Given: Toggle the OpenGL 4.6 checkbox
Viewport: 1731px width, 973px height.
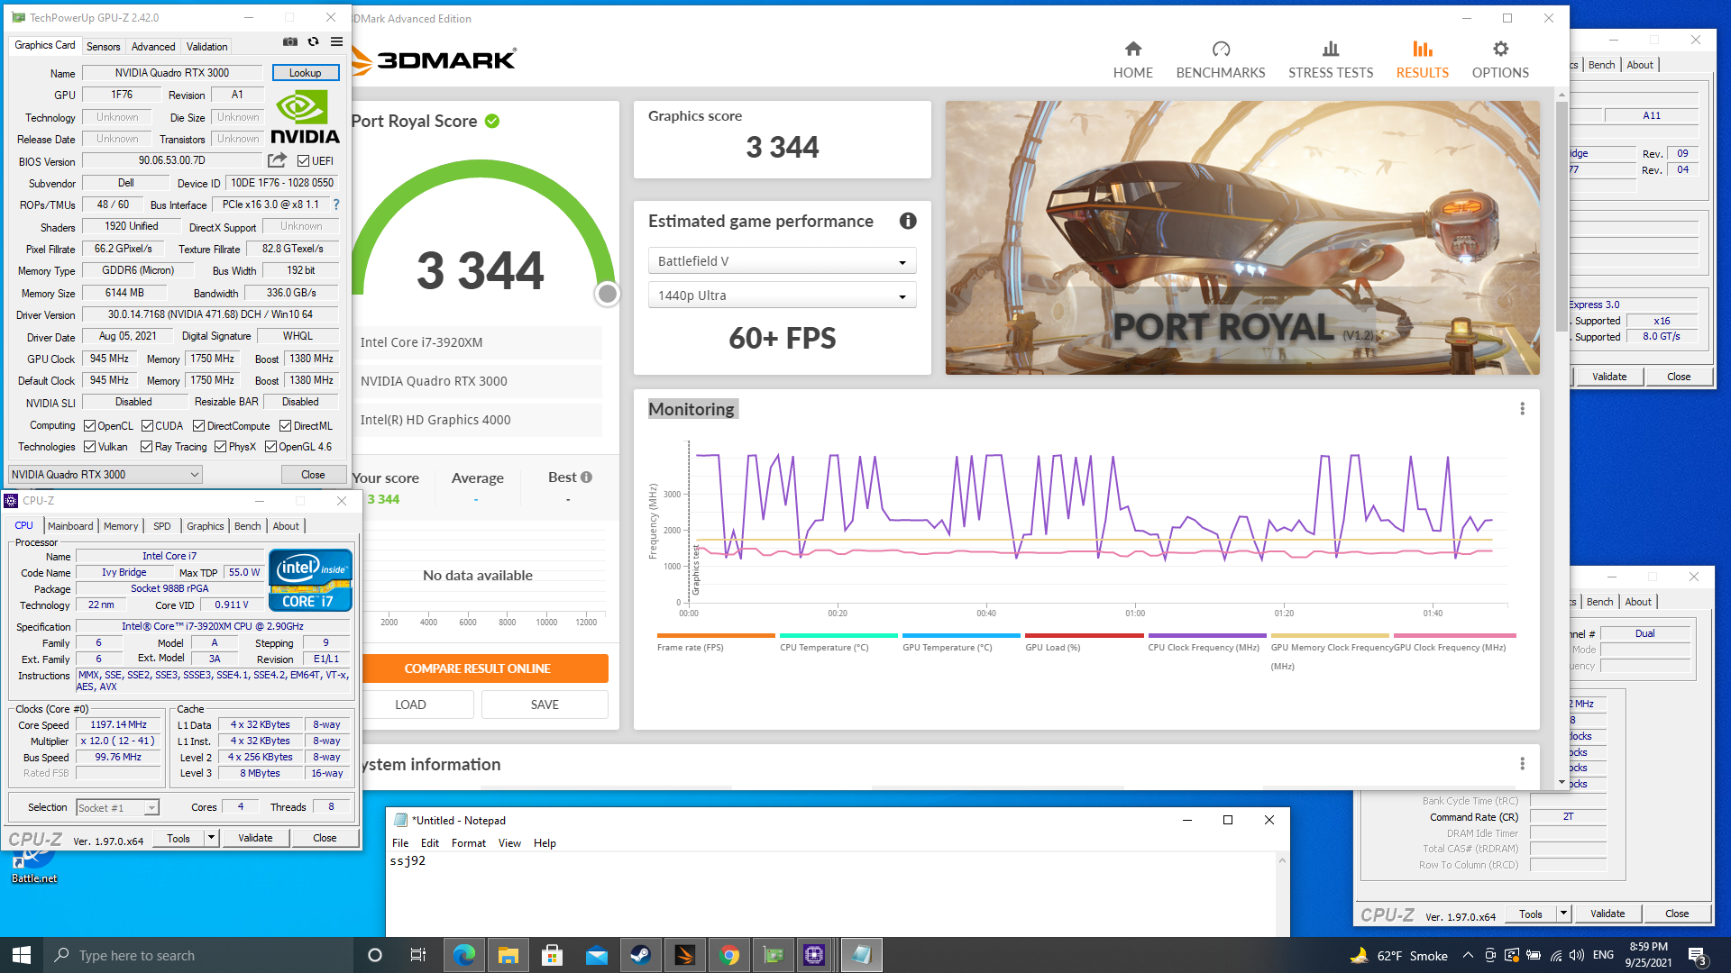Looking at the screenshot, I should tap(270, 446).
